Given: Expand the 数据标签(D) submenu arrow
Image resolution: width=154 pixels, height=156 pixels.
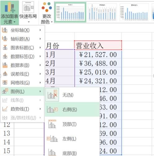Looking at the screenshot, I should click(x=40, y=56).
